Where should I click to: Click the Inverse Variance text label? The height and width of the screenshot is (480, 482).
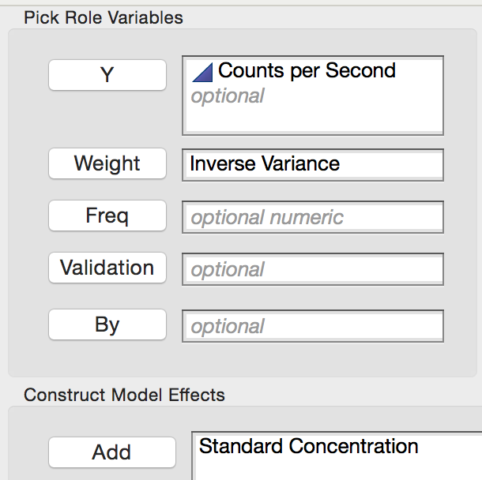[x=265, y=163]
